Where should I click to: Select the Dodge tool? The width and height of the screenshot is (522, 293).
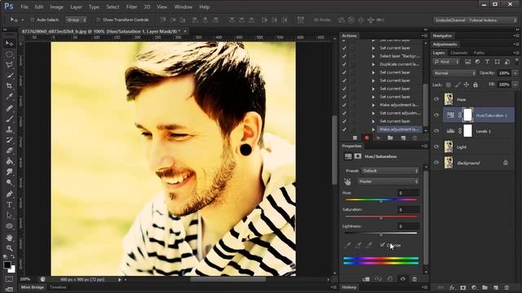point(9,182)
